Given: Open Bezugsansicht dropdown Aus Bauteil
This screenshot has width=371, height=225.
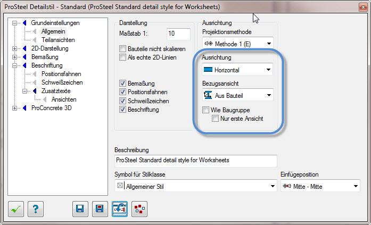Looking at the screenshot, I should 238,95.
